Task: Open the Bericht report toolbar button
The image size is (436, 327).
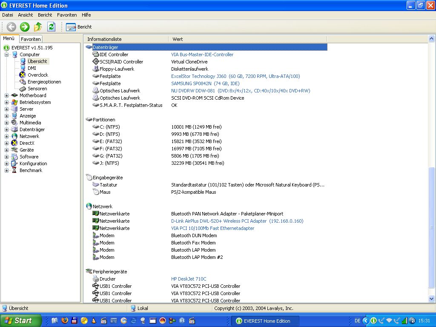Action: (x=79, y=27)
